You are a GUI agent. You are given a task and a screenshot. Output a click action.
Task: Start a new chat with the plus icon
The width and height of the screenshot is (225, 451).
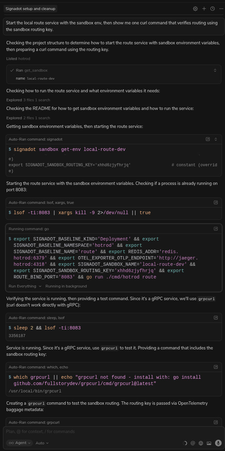coord(204,9)
